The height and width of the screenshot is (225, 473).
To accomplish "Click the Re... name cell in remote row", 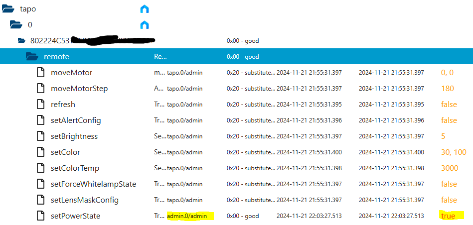I will 160,57.
